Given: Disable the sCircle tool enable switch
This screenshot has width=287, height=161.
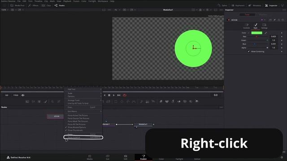Looking at the screenshot, I should click(229, 20).
